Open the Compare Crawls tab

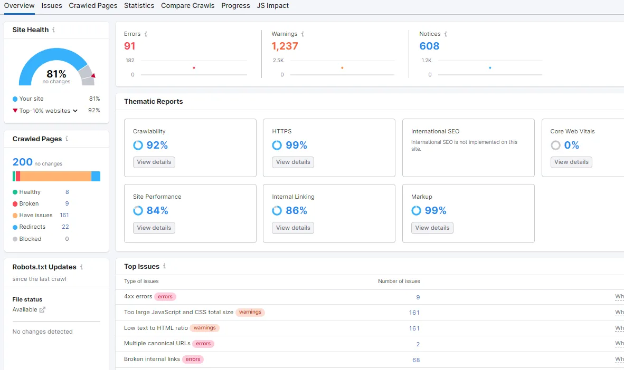tap(187, 6)
